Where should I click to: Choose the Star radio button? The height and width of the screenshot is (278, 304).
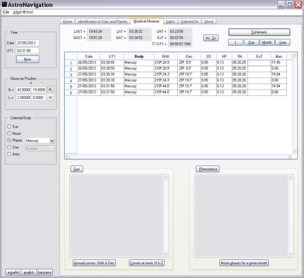9,147
